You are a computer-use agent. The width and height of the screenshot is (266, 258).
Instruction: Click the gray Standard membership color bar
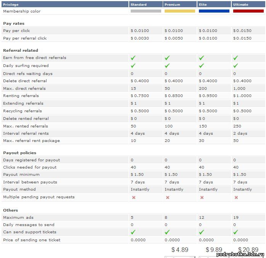coord(146,11)
